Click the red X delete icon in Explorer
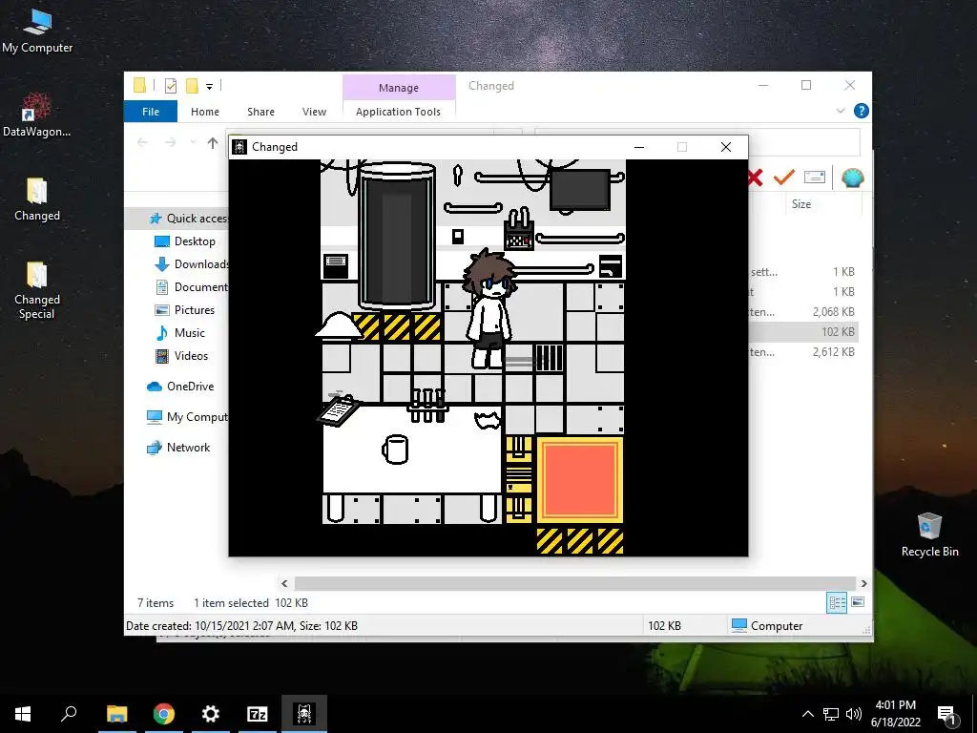 coord(755,178)
